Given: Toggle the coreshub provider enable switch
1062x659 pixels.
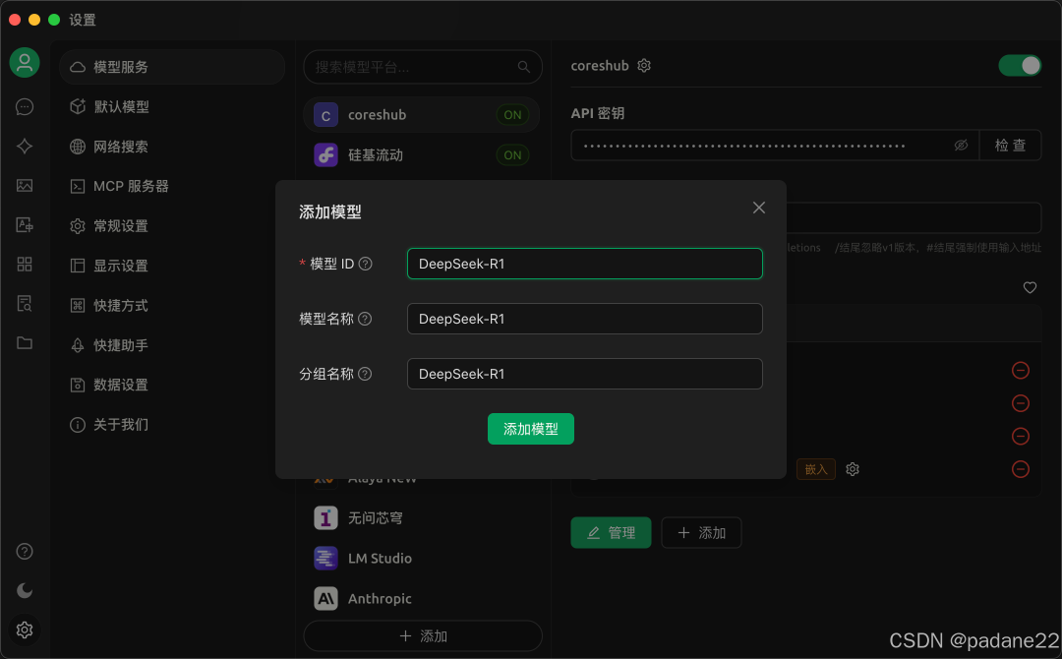Looking at the screenshot, I should tap(1020, 66).
